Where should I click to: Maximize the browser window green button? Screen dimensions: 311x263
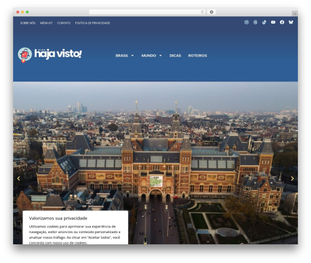pos(27,12)
